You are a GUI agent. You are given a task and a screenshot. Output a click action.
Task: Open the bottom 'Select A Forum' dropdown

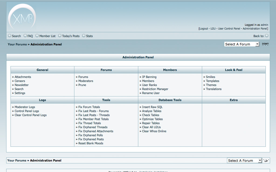(244, 160)
